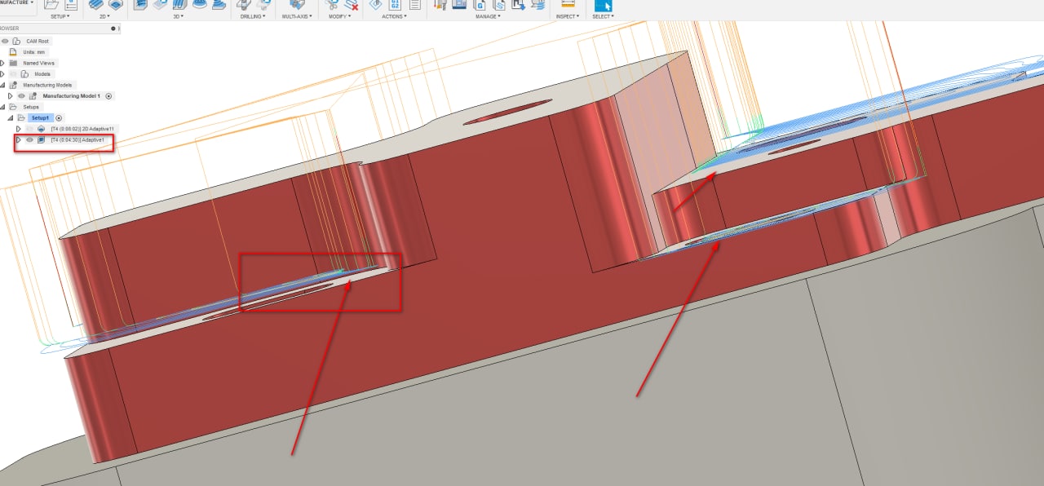Open the DRILLING menu
The image size is (1044, 486).
pos(254,16)
